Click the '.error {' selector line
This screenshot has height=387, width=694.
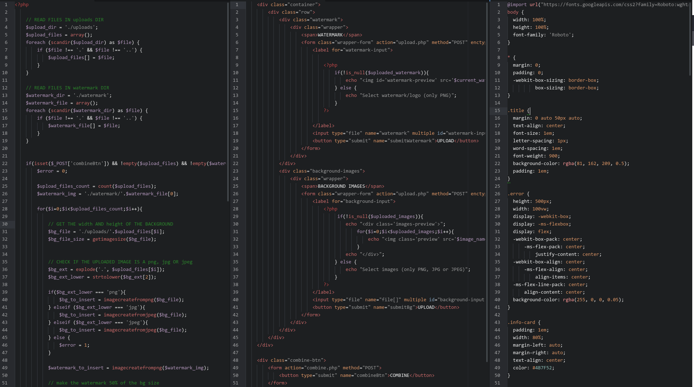click(x=518, y=194)
